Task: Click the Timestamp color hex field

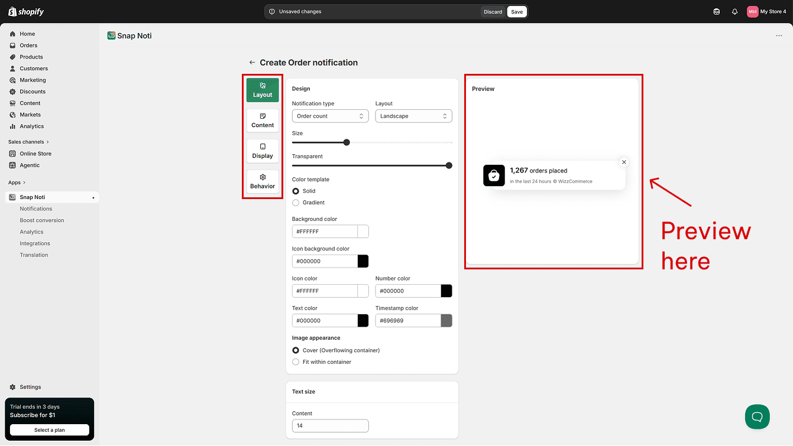Action: point(408,321)
